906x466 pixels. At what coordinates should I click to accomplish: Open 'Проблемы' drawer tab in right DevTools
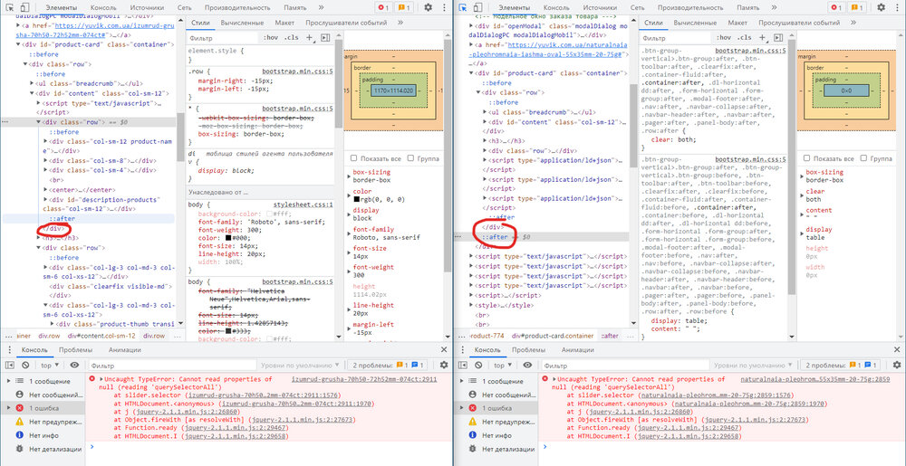529,349
